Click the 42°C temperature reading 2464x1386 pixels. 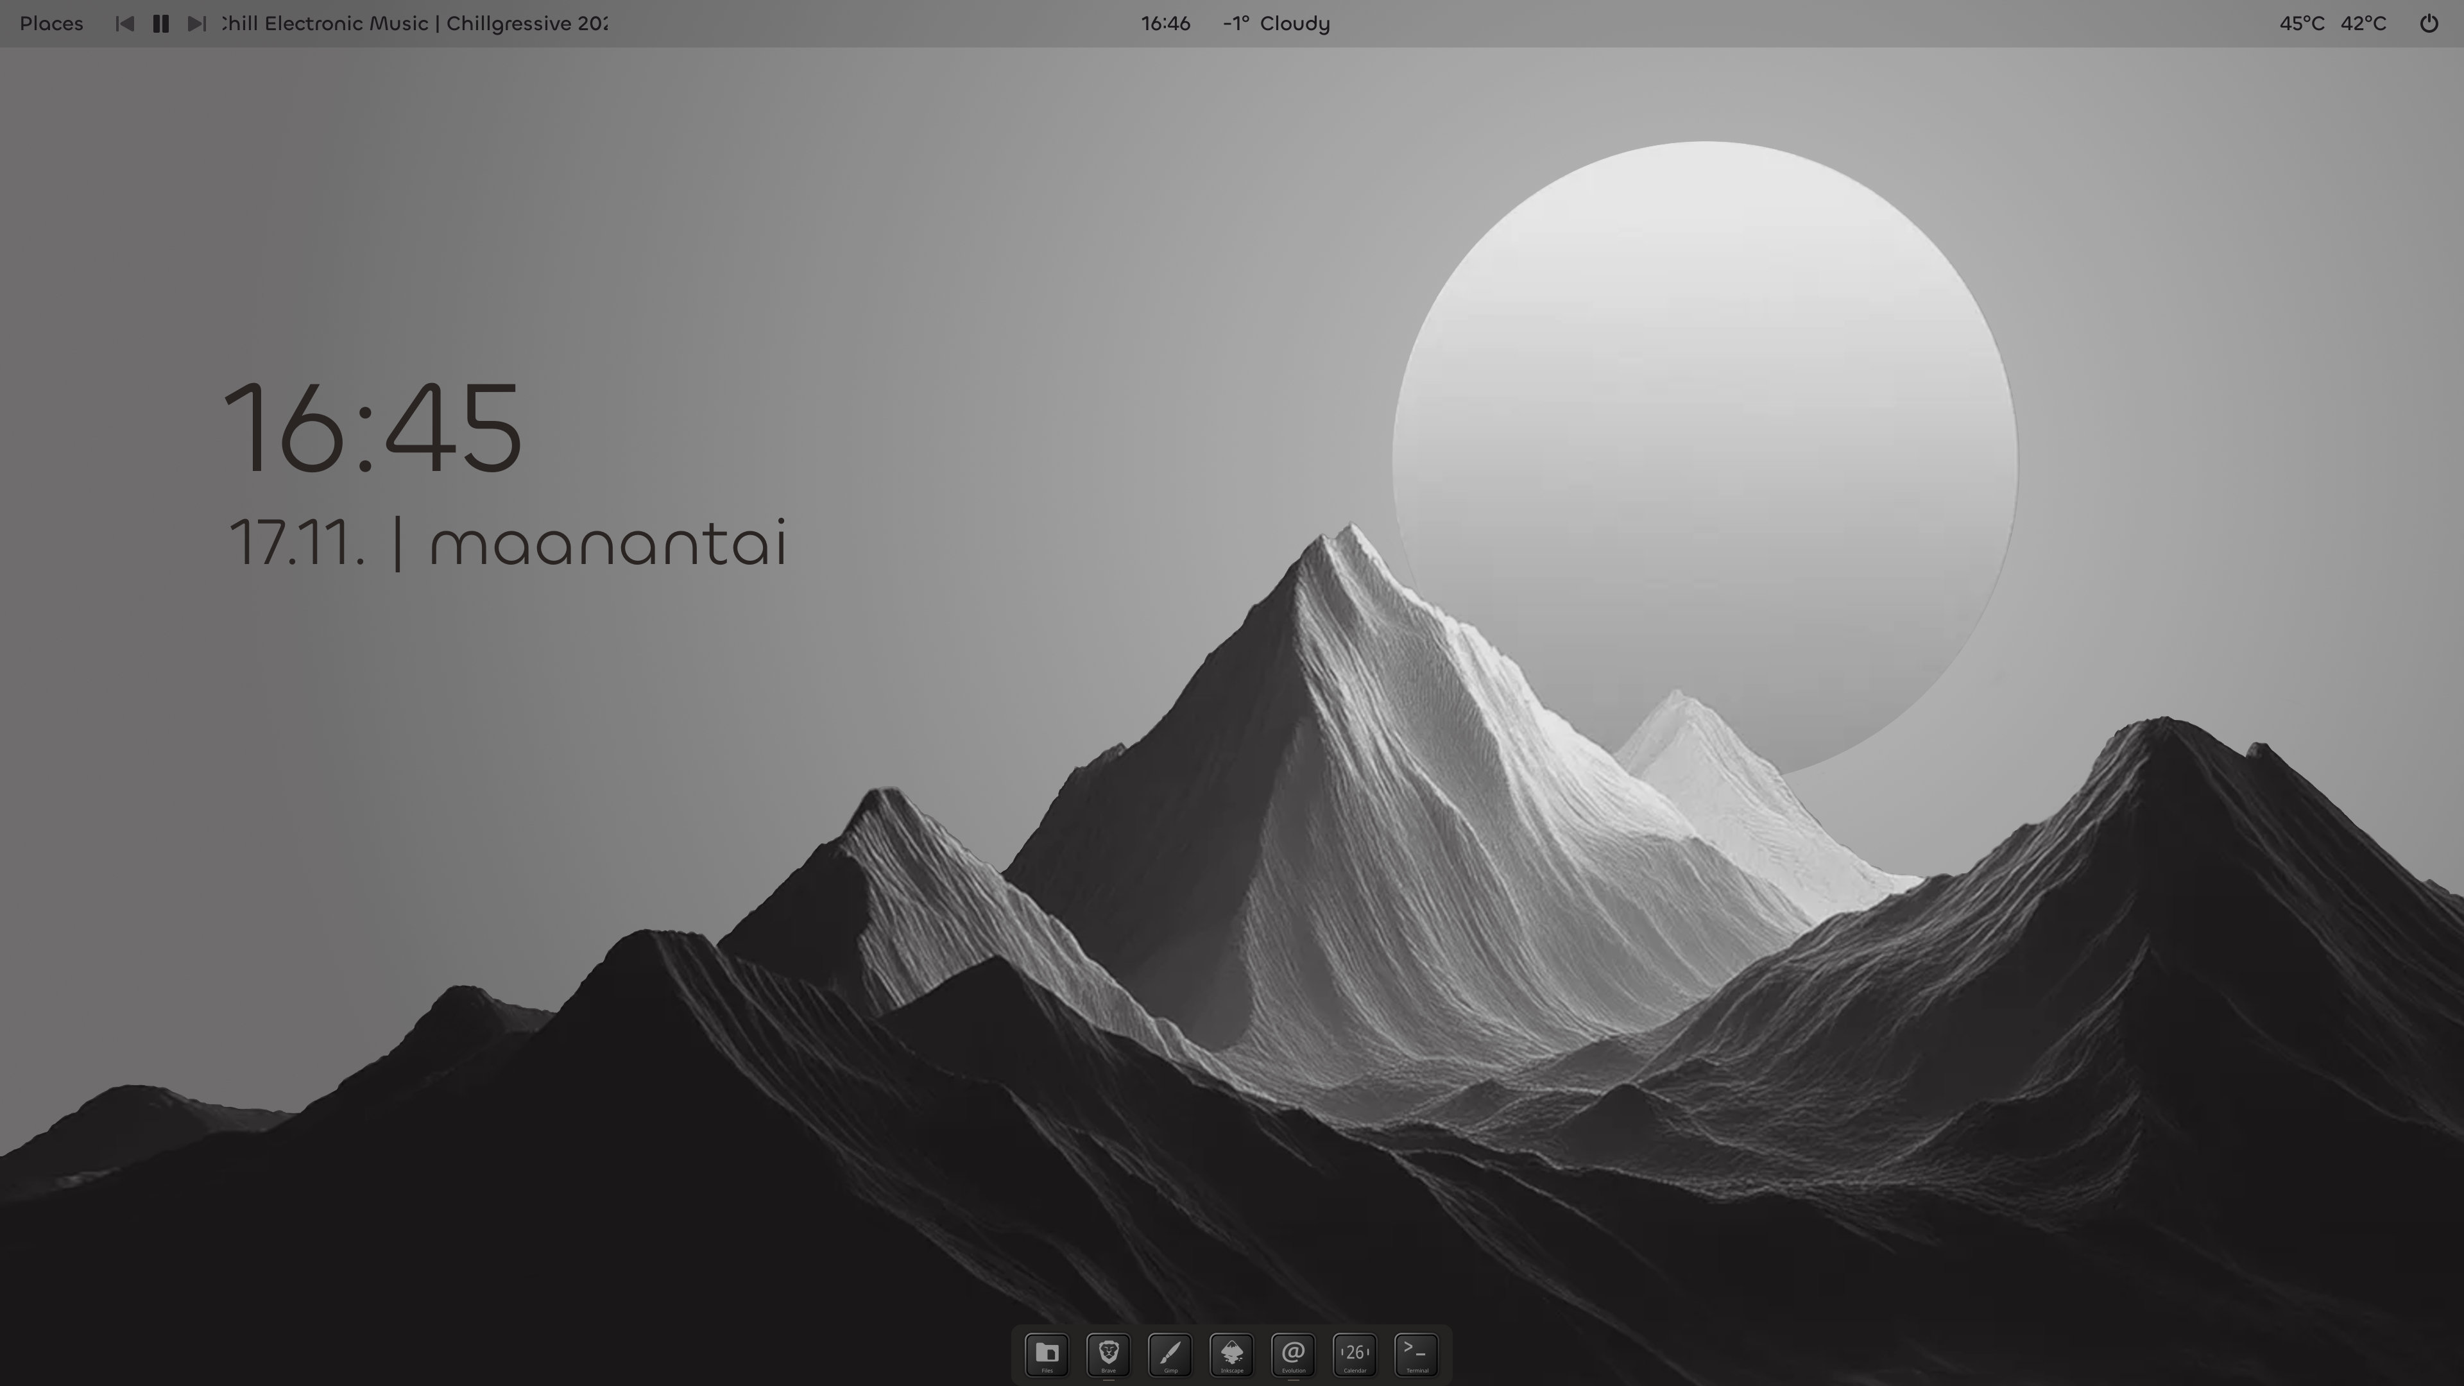(2363, 24)
